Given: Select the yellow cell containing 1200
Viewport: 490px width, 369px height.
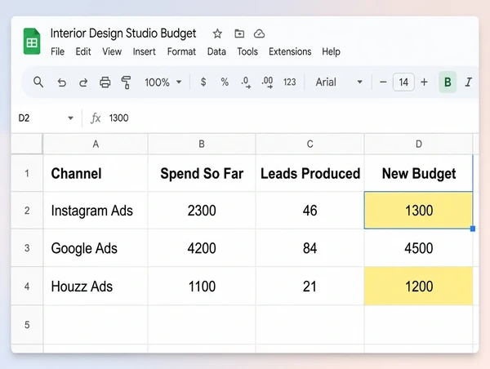Looking at the screenshot, I should (419, 287).
